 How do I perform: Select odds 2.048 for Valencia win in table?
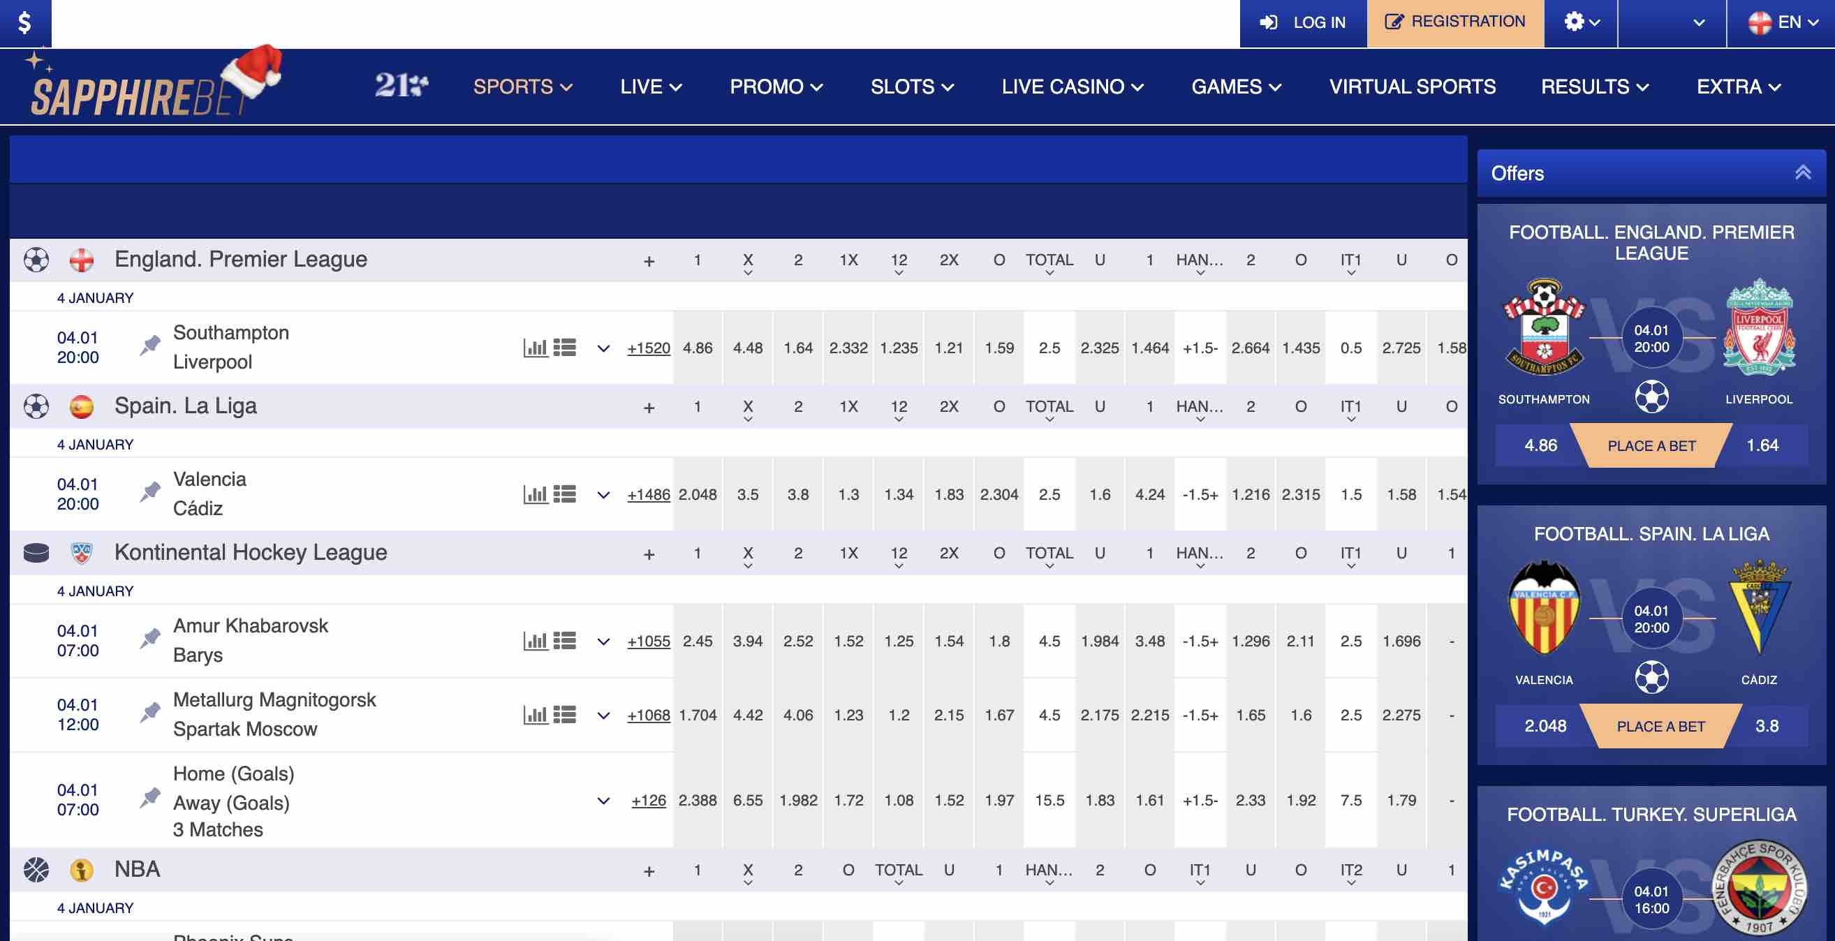click(x=698, y=495)
